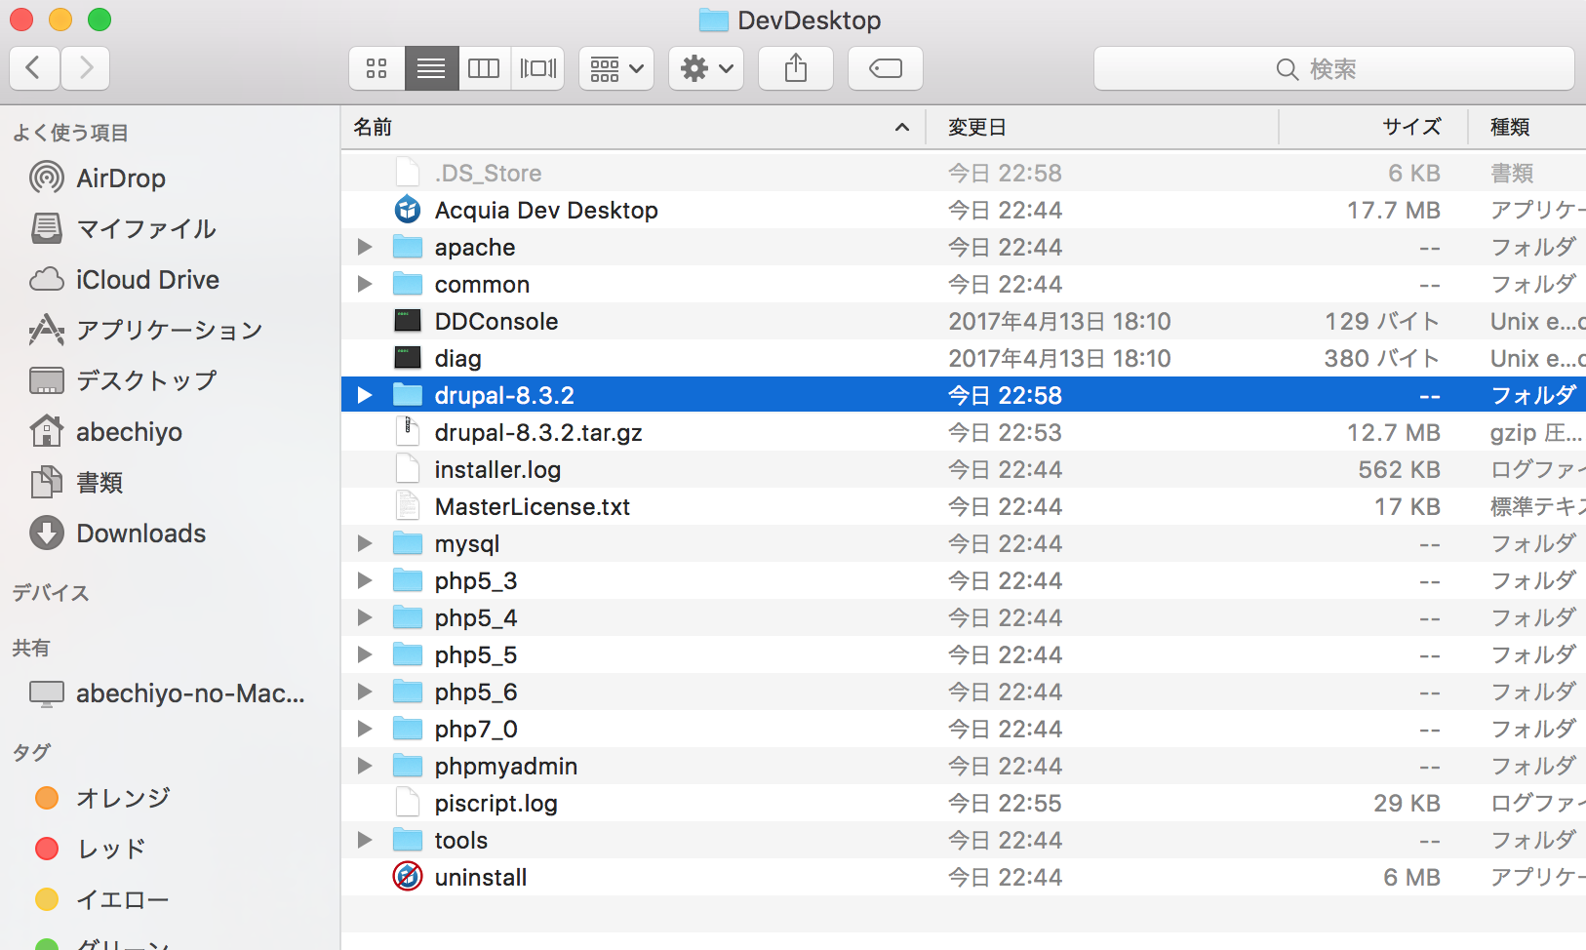This screenshot has height=950, width=1586.
Task: Go back with the back arrow
Action: click(x=34, y=68)
